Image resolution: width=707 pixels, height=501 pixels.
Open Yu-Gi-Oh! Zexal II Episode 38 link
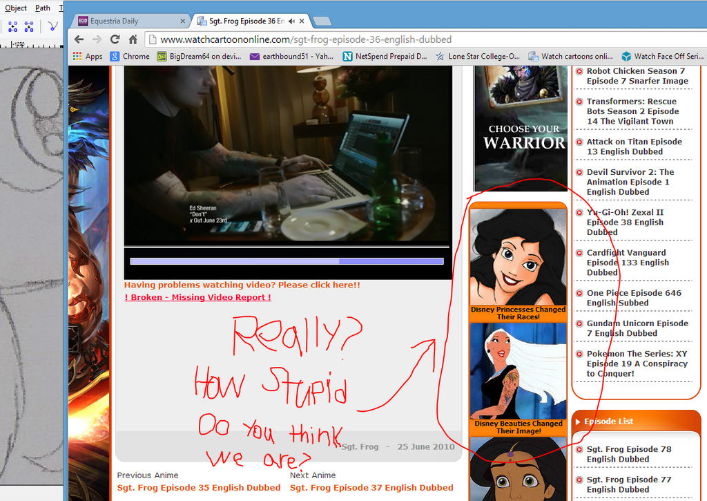point(625,222)
